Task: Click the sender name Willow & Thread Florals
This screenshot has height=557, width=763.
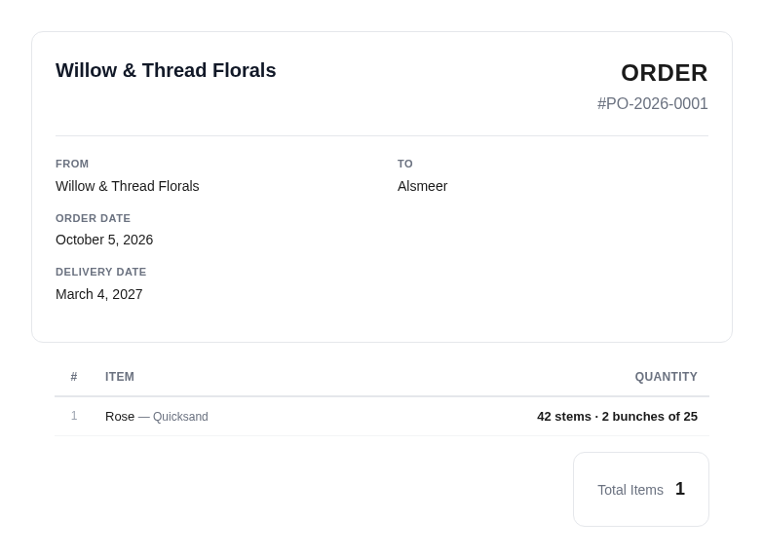Action: coord(128,186)
